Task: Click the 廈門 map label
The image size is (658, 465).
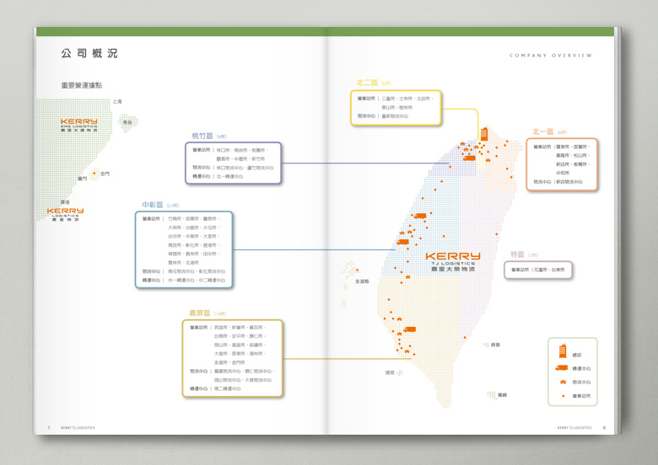Action: click(x=82, y=179)
